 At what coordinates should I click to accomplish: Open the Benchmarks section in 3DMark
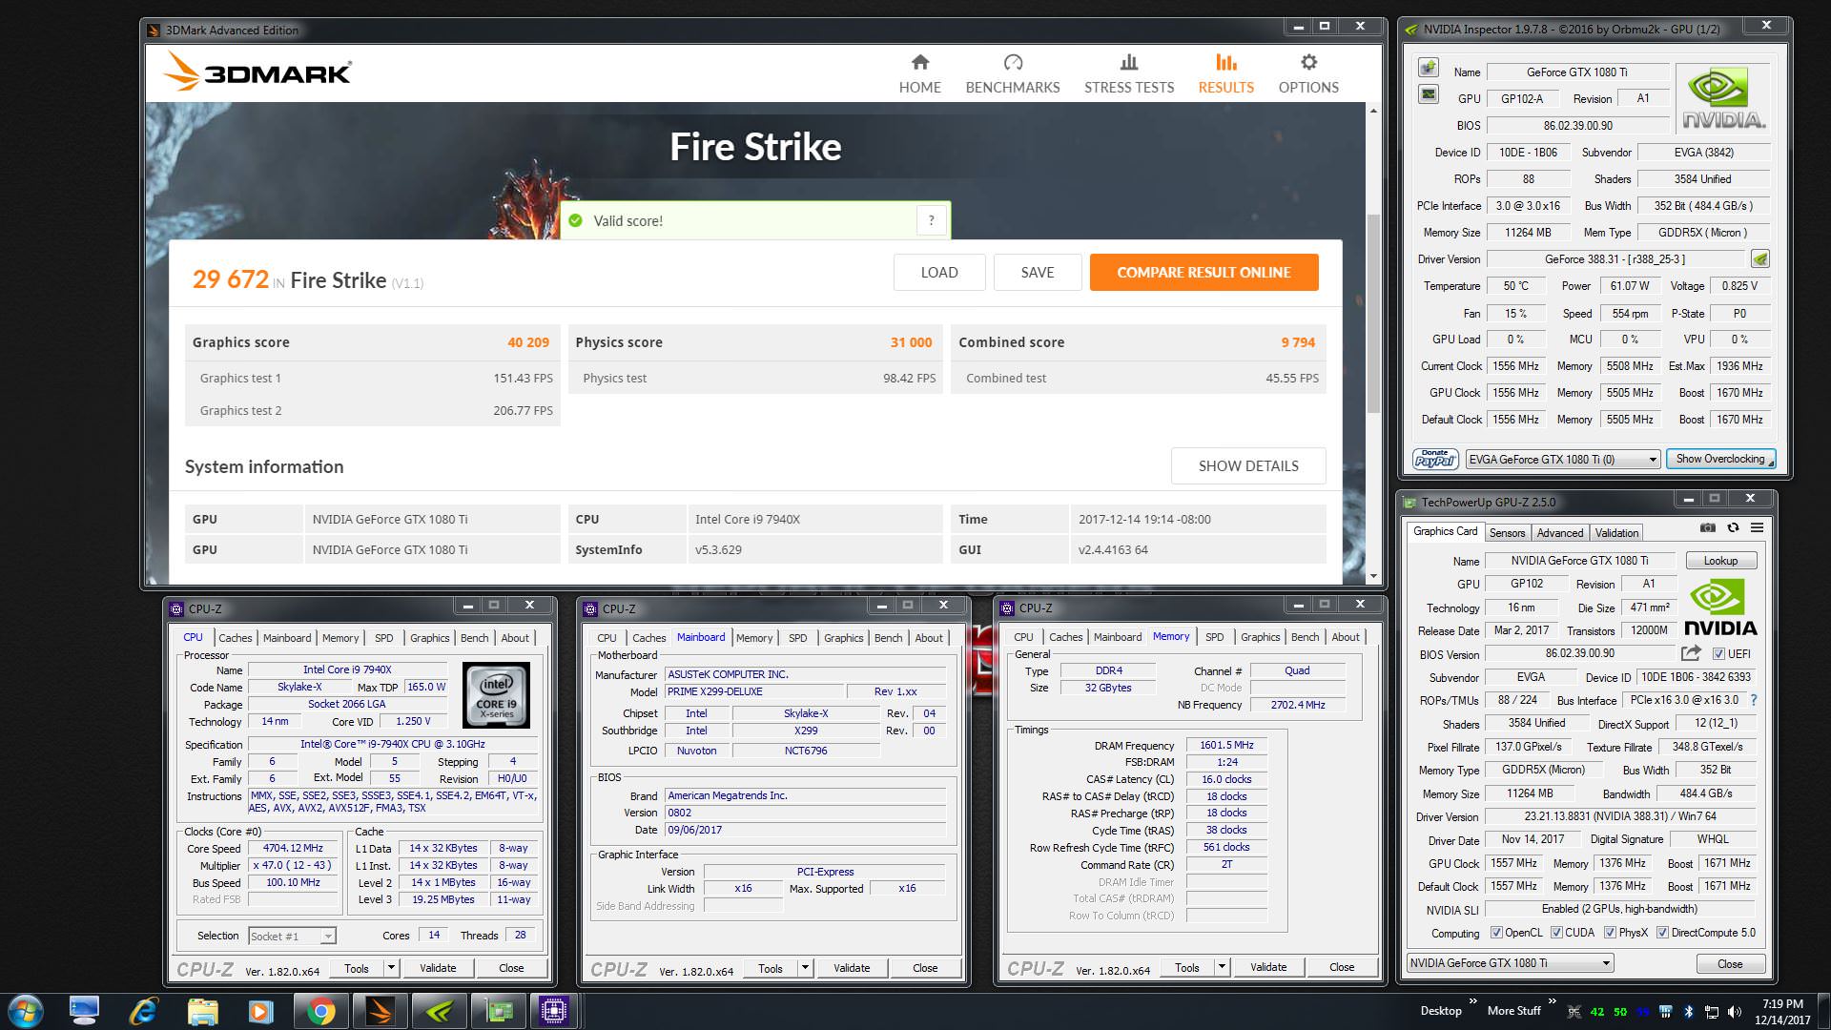point(1013,74)
